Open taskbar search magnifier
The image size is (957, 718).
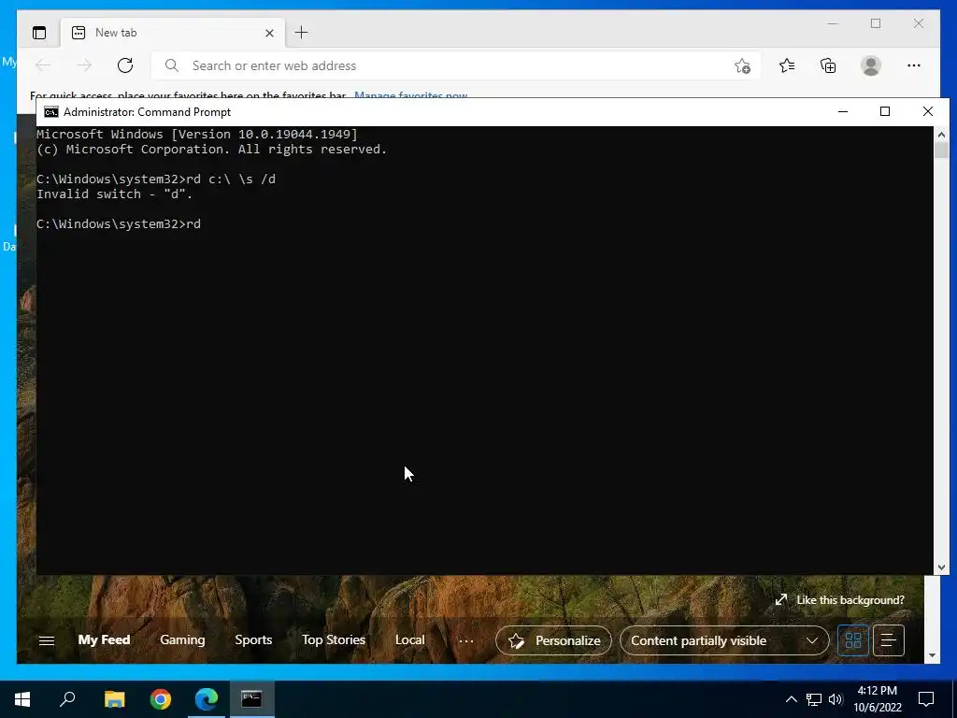coord(67,699)
